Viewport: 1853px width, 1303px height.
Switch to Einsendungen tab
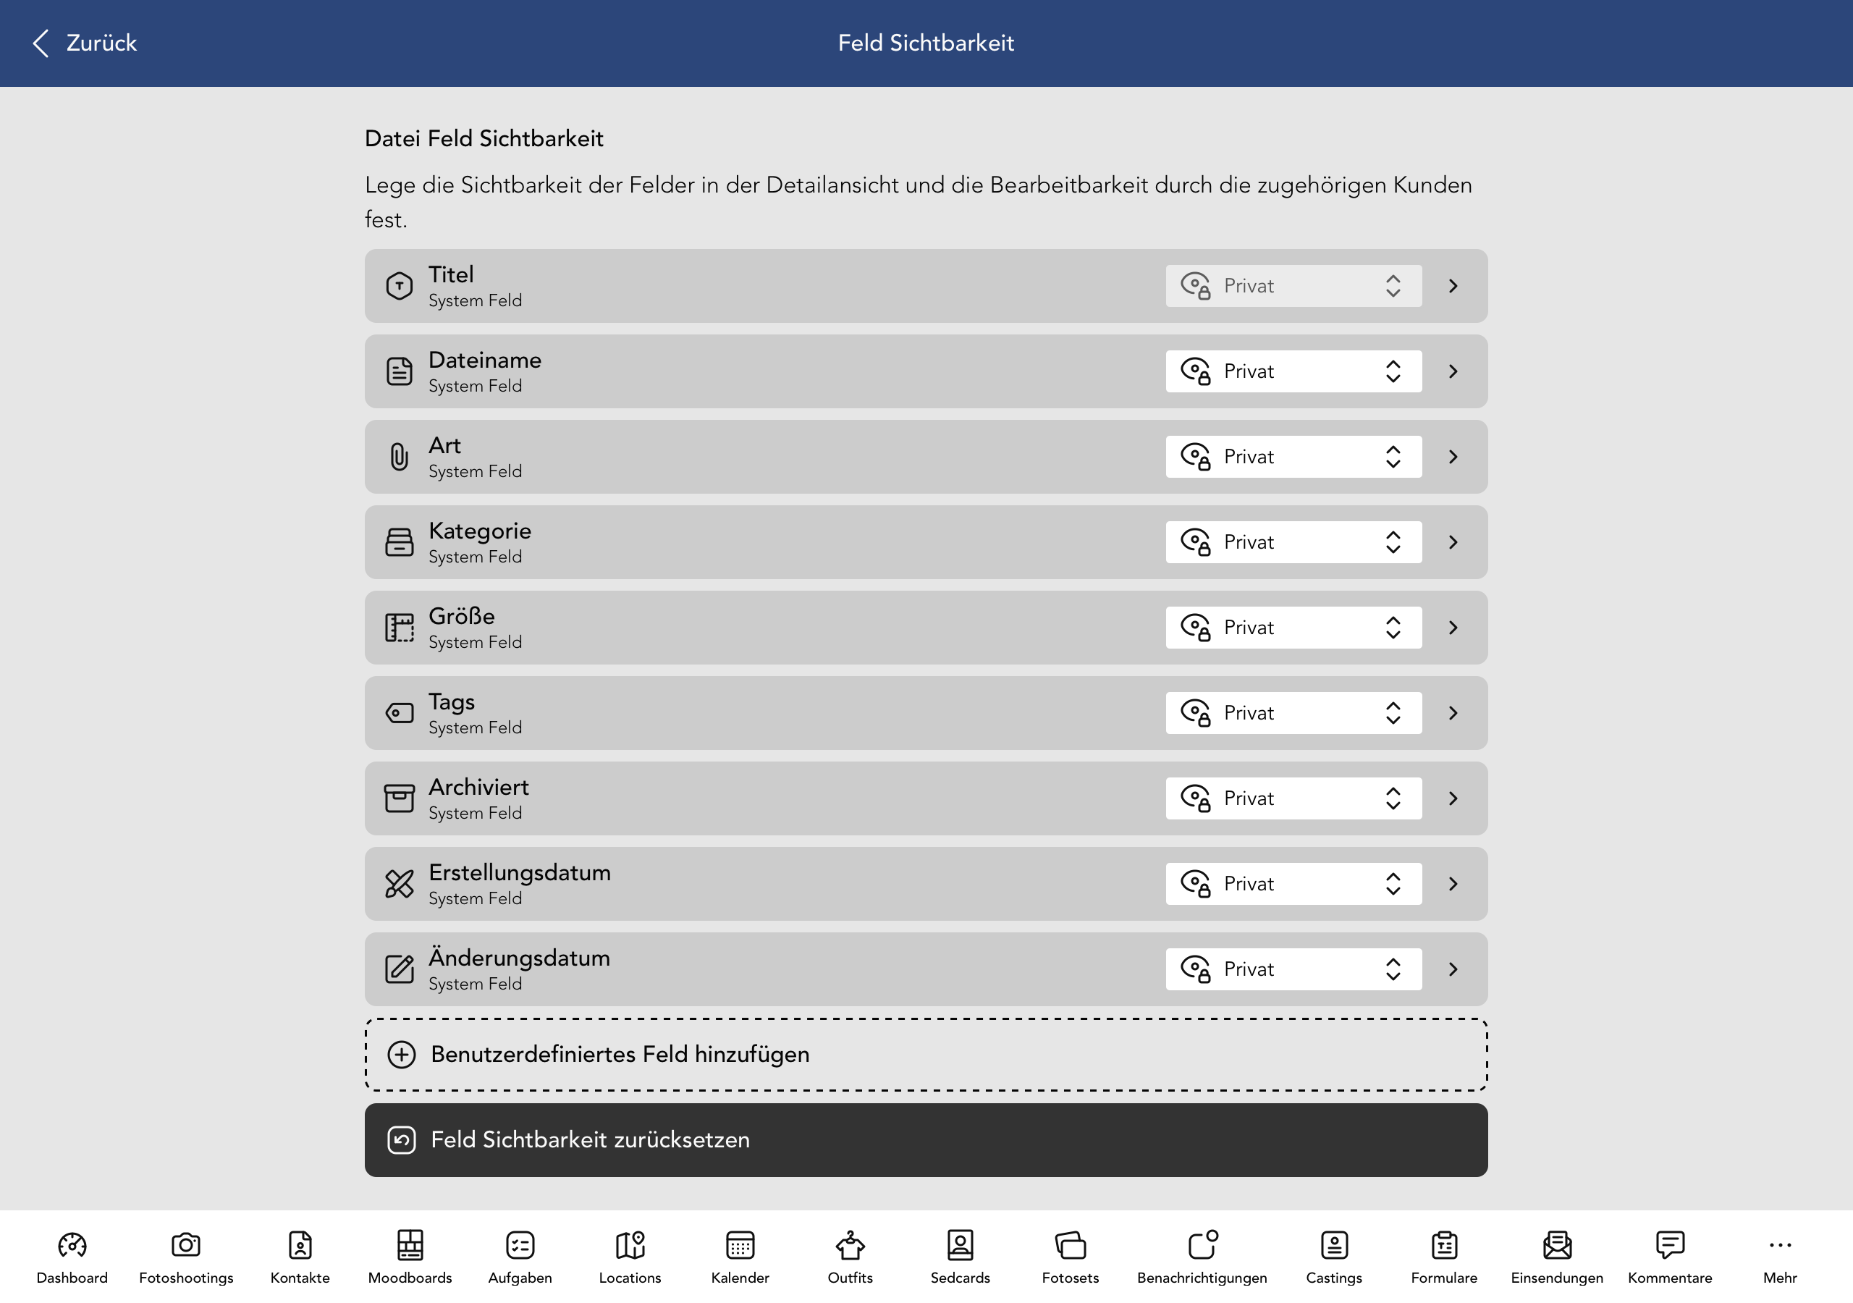click(x=1558, y=1257)
